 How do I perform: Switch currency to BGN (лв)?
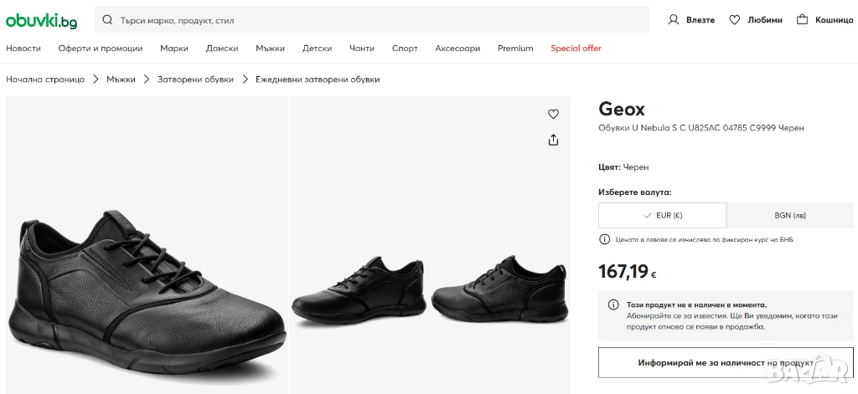click(790, 215)
